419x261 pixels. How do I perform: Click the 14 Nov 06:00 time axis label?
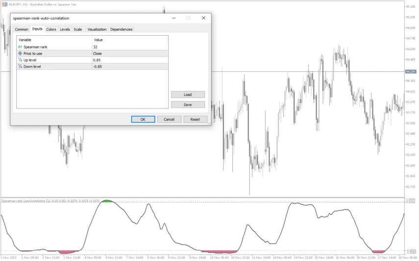coord(282,258)
